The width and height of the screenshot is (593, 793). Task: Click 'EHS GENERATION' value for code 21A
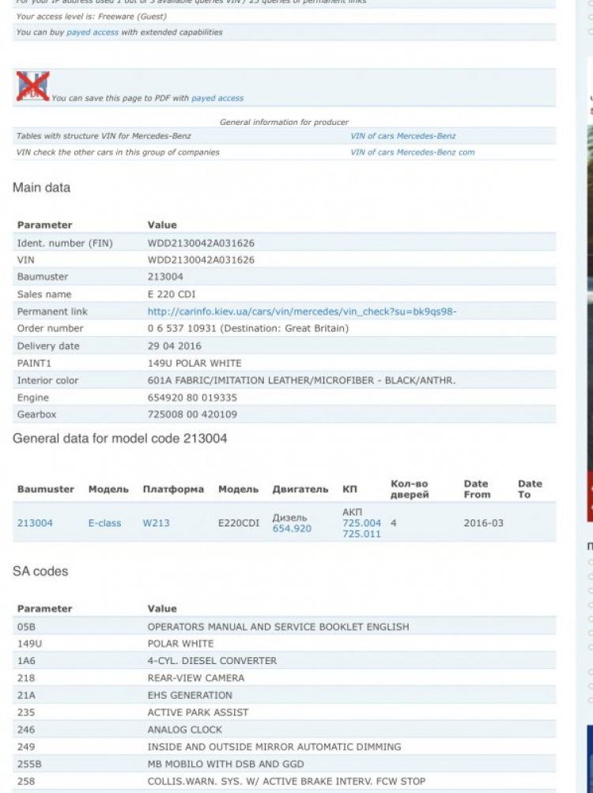click(x=190, y=696)
